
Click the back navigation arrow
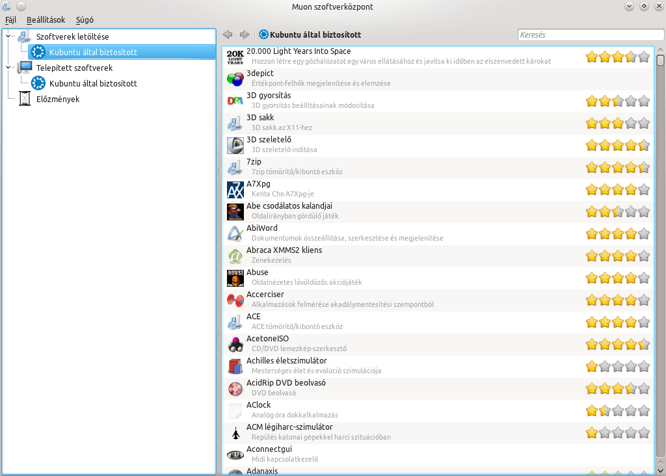click(x=228, y=34)
